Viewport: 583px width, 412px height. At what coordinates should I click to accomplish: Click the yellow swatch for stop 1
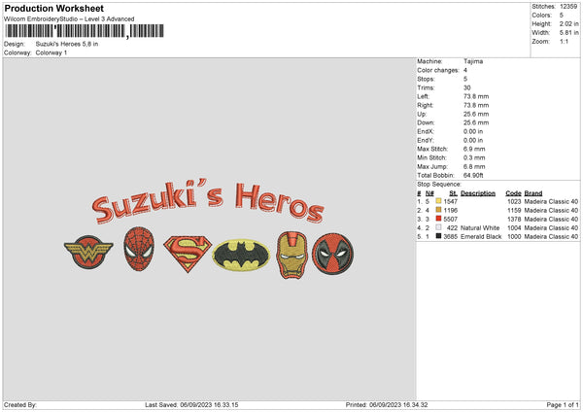coord(440,201)
